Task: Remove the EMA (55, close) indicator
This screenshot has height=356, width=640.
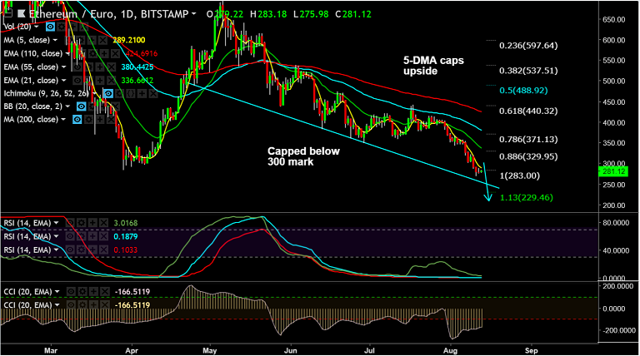Action: click(112, 67)
